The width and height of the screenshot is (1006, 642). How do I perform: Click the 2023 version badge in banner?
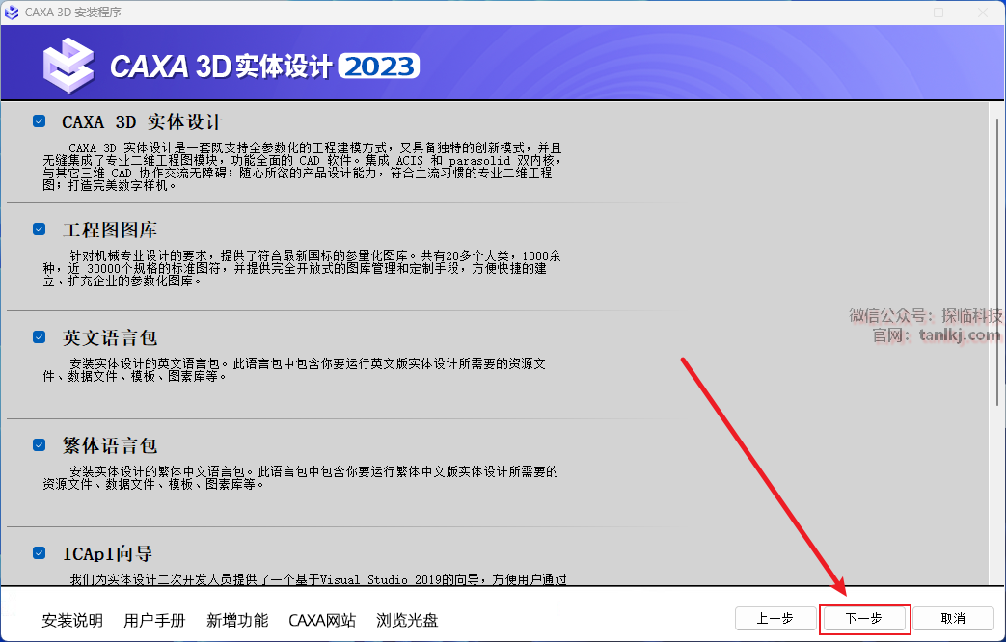tap(379, 67)
